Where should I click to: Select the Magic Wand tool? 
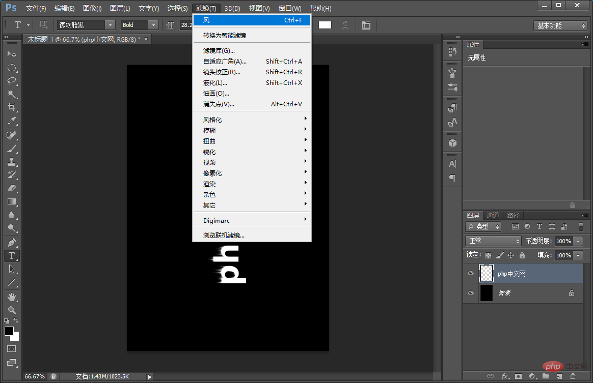pyautogui.click(x=12, y=94)
